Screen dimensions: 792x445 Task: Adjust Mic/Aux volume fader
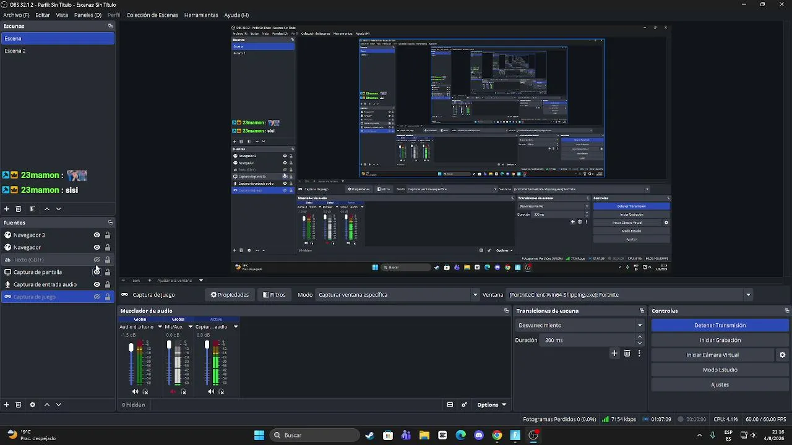[x=169, y=345]
